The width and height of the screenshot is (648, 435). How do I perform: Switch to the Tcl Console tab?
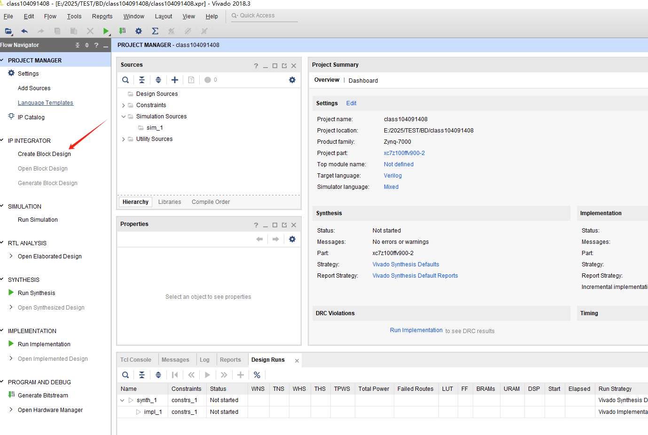tap(136, 360)
